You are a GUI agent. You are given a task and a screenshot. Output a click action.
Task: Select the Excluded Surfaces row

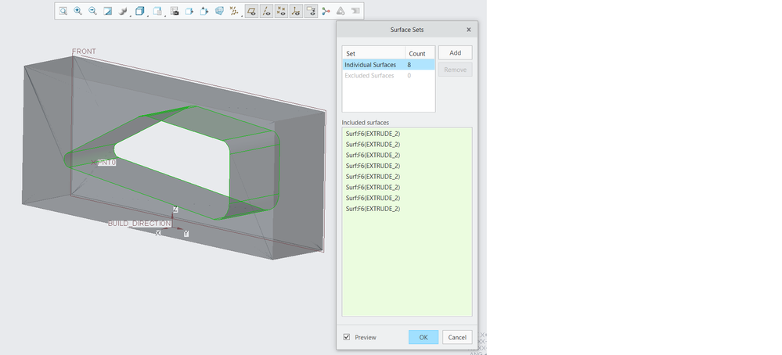point(369,76)
